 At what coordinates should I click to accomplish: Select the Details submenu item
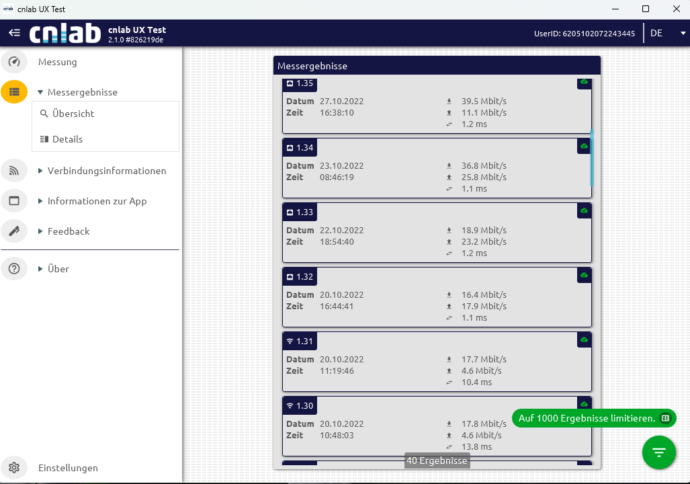point(67,139)
